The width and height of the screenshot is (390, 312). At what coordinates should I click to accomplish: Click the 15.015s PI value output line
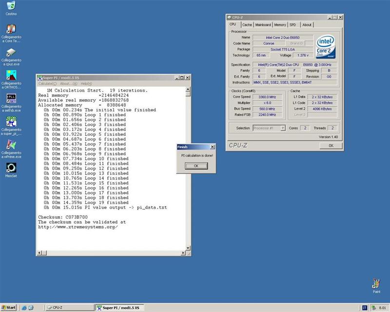coord(105,207)
